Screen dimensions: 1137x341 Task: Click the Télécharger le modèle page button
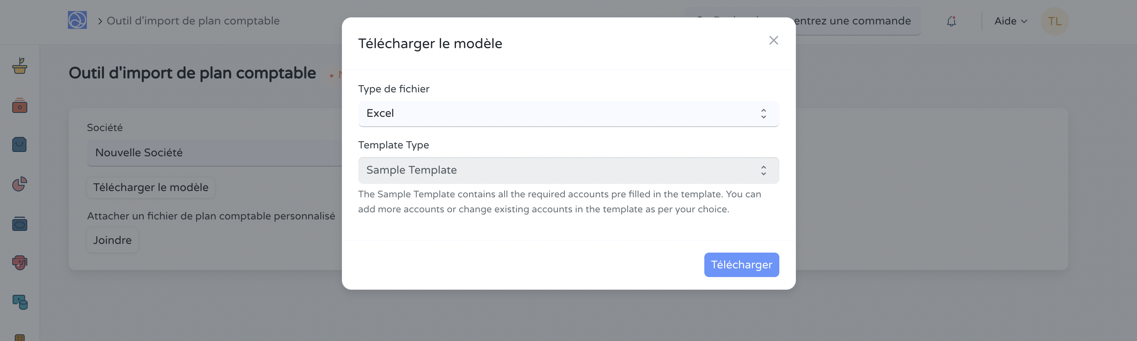[x=150, y=187]
